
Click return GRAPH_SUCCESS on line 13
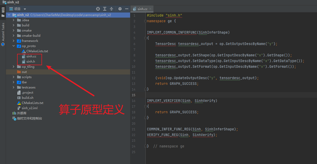(x=177, y=84)
